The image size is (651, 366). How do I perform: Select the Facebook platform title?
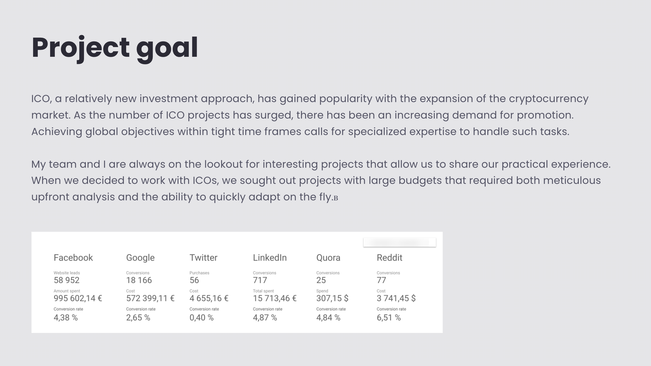(x=73, y=258)
